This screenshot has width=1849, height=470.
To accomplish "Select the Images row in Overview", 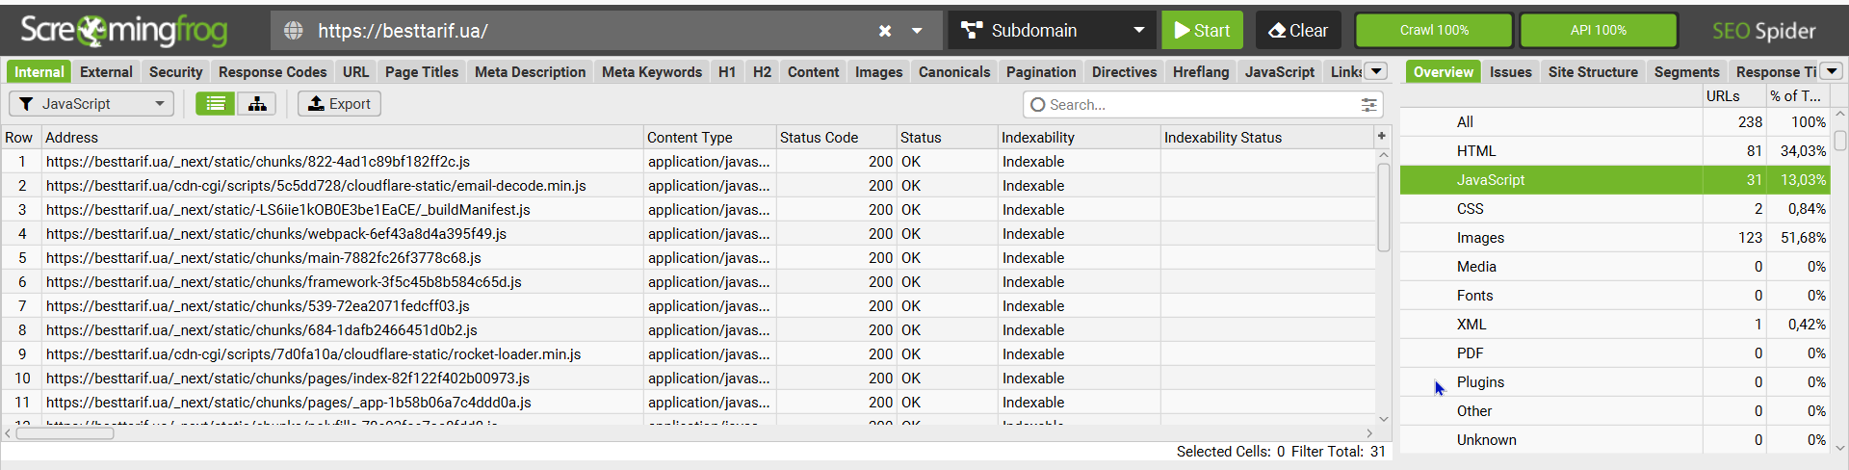I will tap(1480, 238).
